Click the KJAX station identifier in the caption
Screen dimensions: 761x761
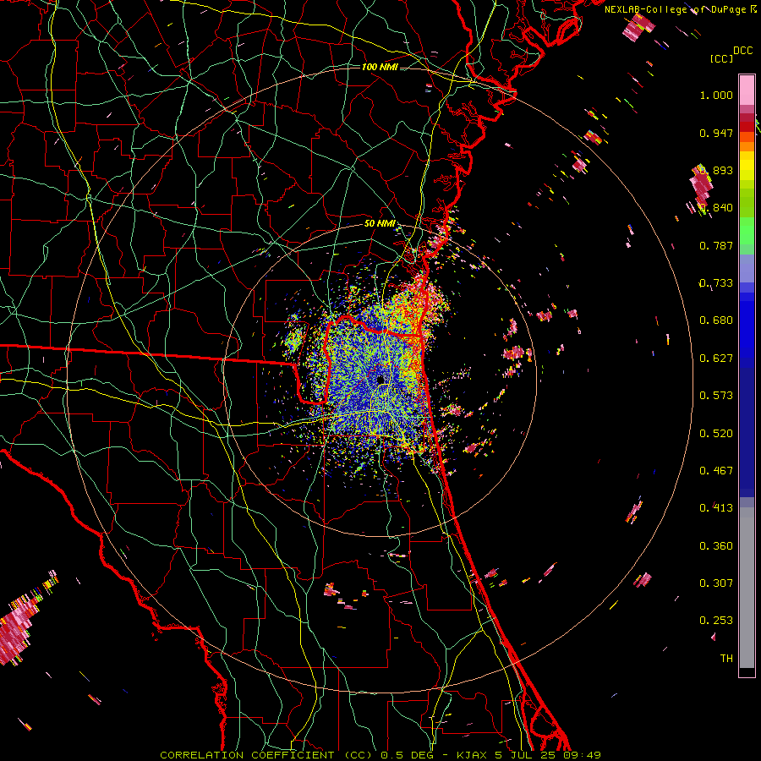coord(474,755)
